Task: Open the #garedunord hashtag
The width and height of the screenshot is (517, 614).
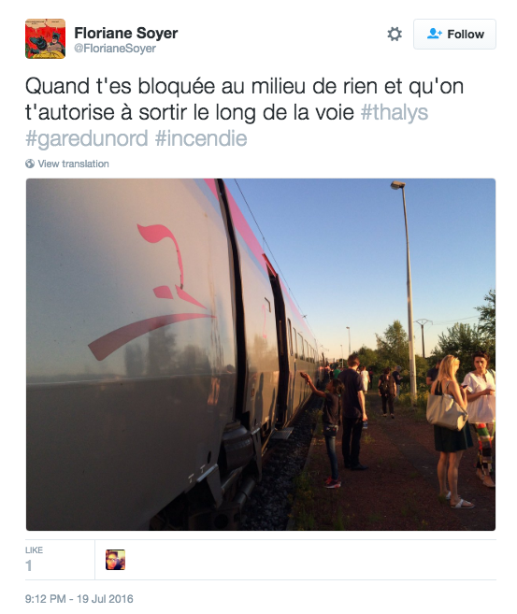Action: 87,138
